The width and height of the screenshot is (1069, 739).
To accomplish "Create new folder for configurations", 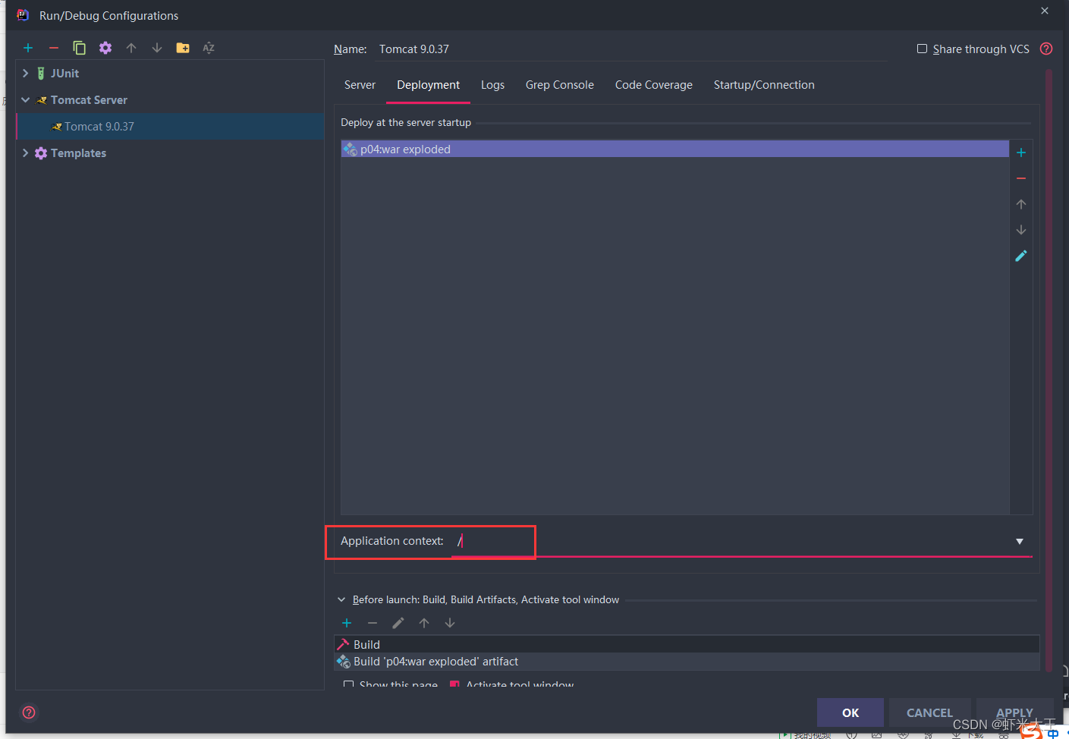I will [183, 48].
